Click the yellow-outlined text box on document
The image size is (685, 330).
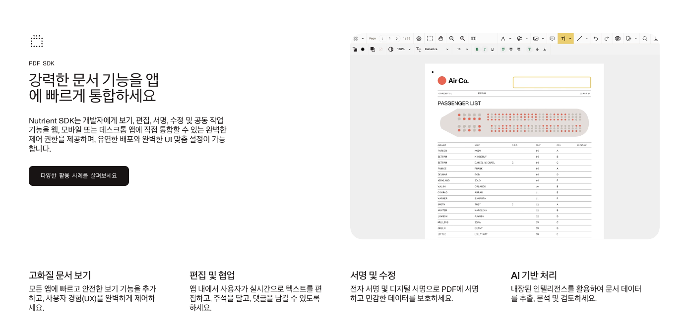pyautogui.click(x=552, y=82)
